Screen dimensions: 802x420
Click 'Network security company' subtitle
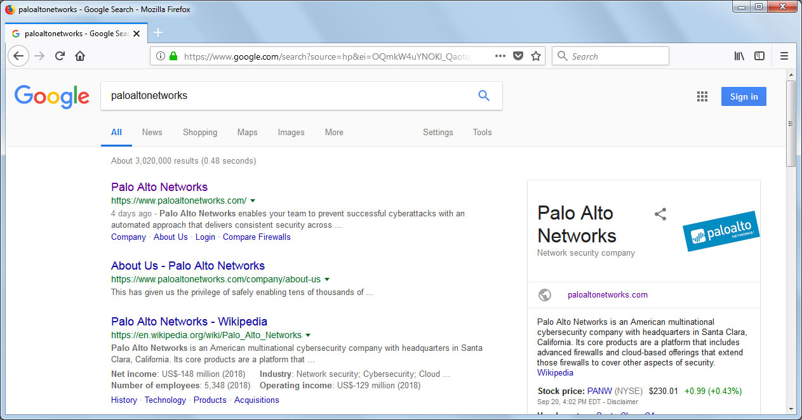point(586,253)
